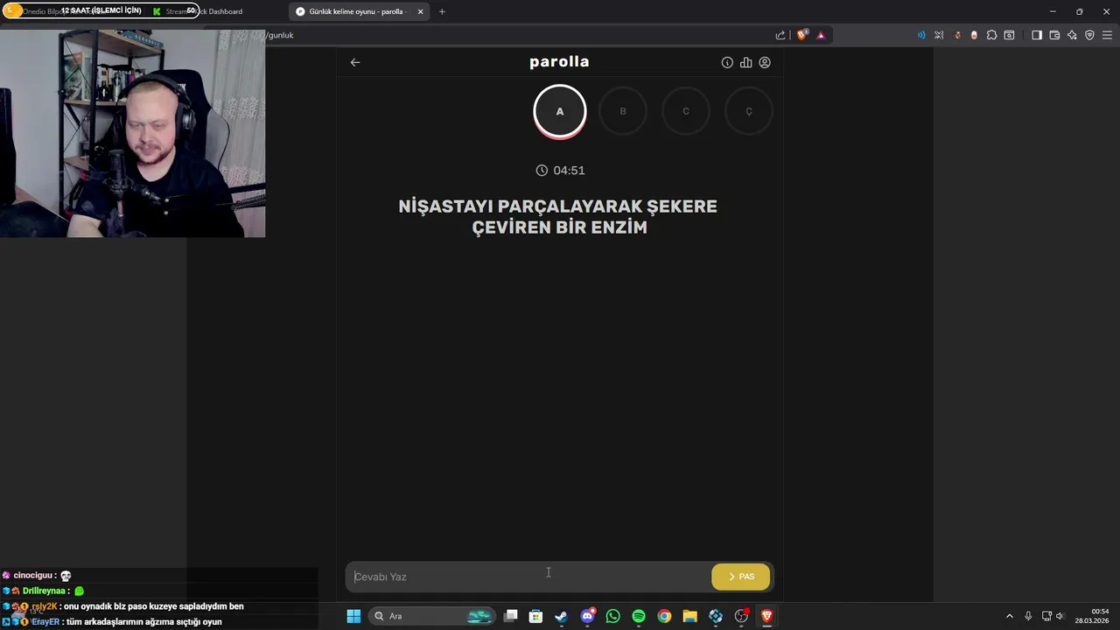Open the volume speaker tray icon
Viewport: 1120px width, 630px height.
pos(1060,616)
